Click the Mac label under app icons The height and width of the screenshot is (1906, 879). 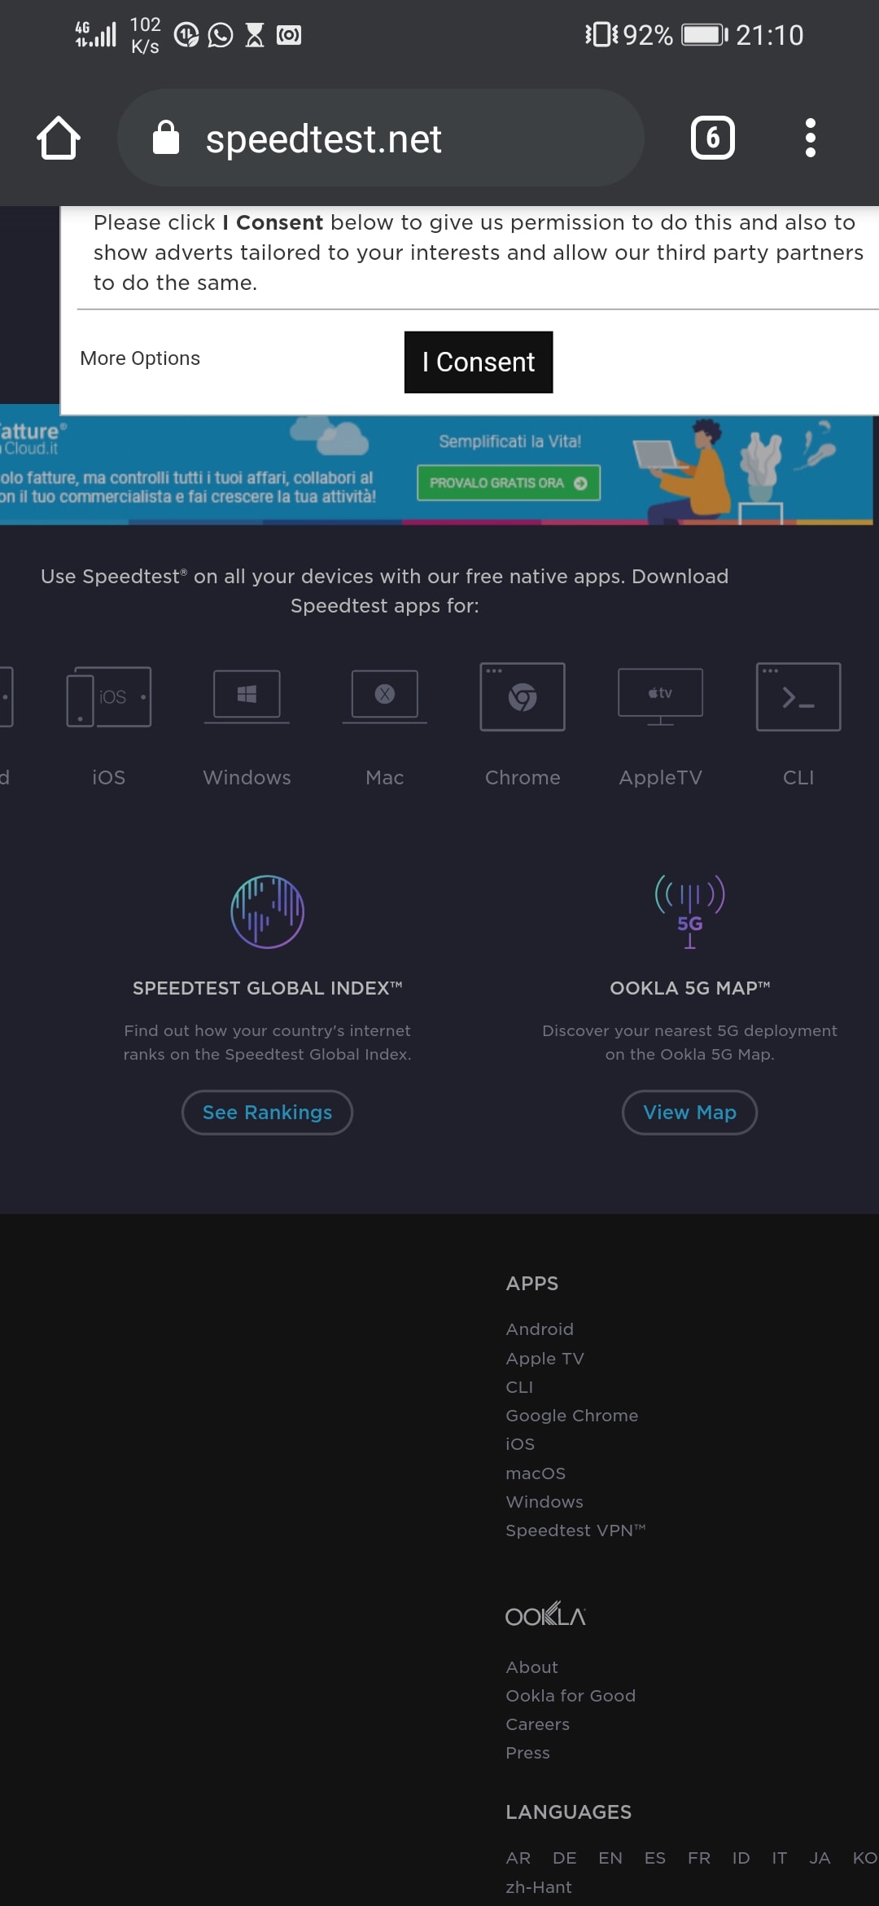(385, 777)
